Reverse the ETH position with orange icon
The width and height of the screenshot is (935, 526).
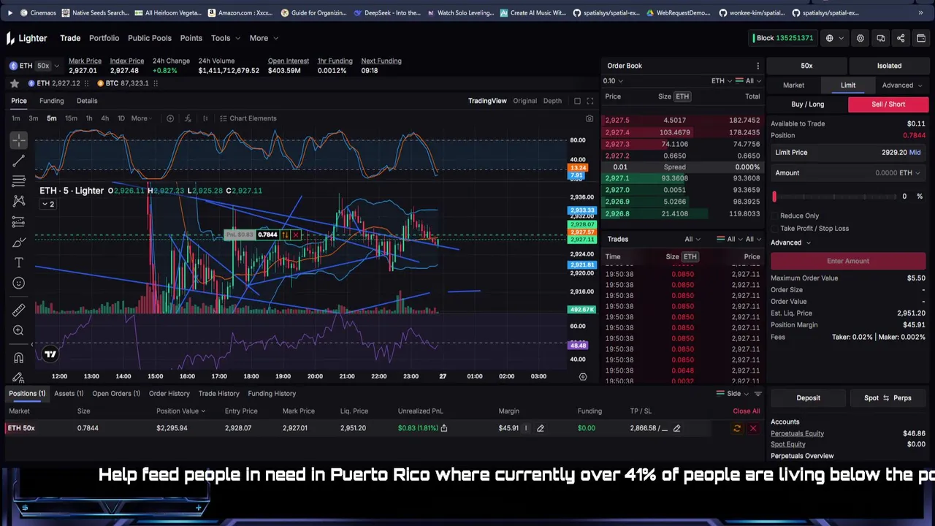pyautogui.click(x=737, y=428)
